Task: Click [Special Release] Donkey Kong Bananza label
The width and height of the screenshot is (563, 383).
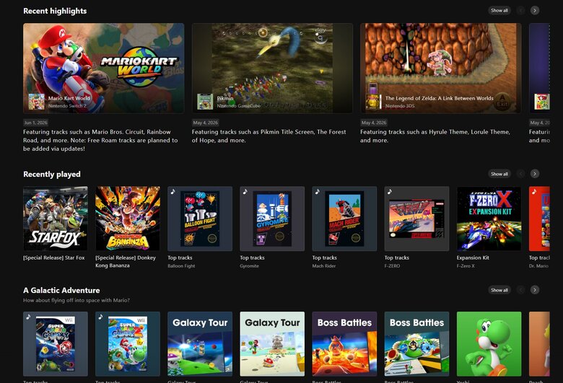Action: click(x=126, y=262)
